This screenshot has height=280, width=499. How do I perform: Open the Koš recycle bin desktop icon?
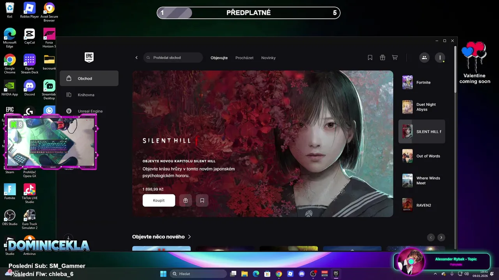[x=10, y=10]
